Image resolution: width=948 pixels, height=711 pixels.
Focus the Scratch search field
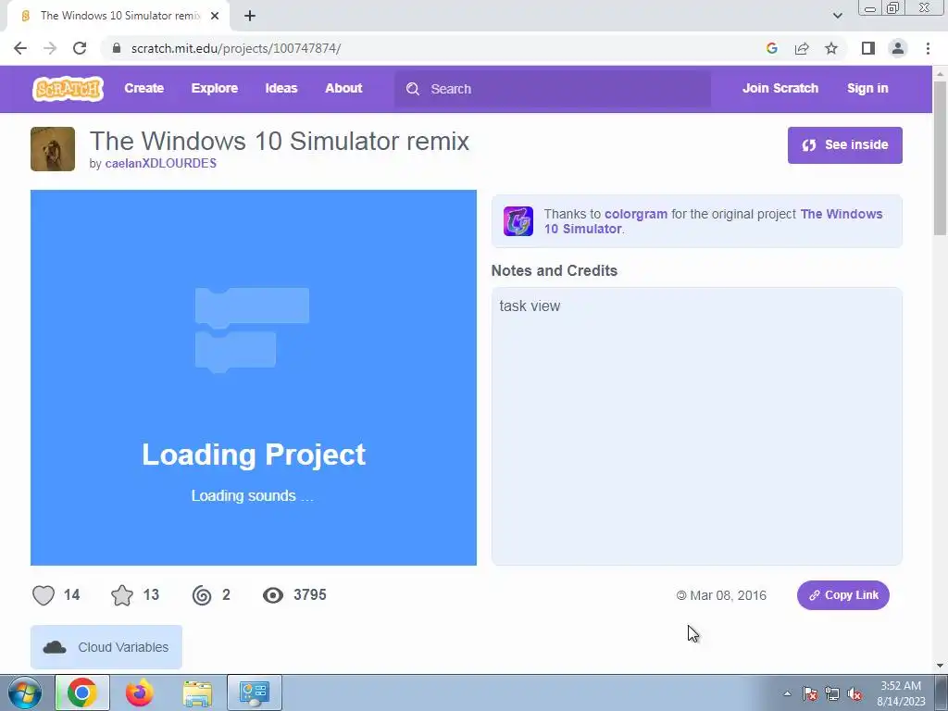point(553,89)
